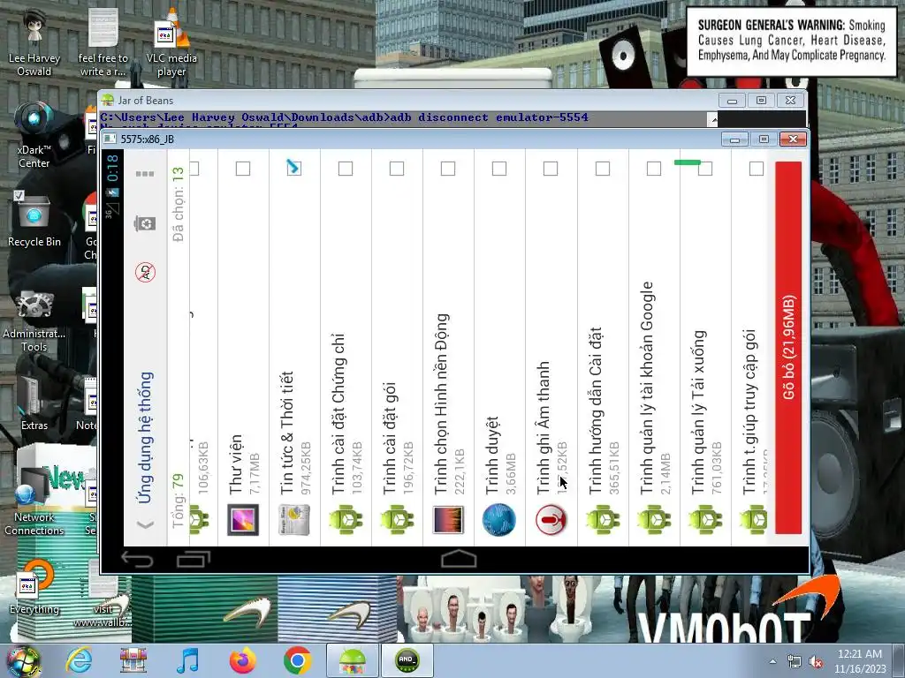Tap the Android back navigation button
The width and height of the screenshot is (905, 678).
[x=137, y=559]
